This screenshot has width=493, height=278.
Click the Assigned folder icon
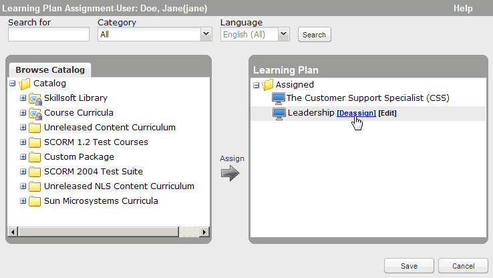click(x=268, y=85)
